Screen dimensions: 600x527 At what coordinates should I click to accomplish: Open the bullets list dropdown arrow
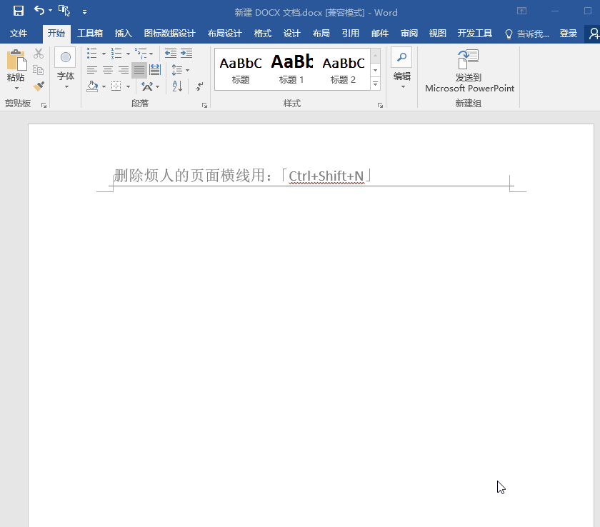click(104, 54)
